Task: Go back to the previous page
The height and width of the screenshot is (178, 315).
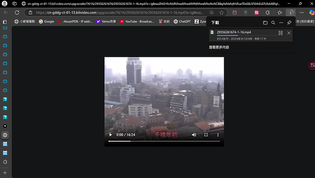Action: (x=6, y=13)
